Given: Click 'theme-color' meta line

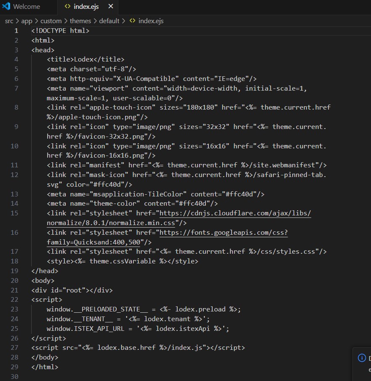Looking at the screenshot, I should (x=132, y=204).
